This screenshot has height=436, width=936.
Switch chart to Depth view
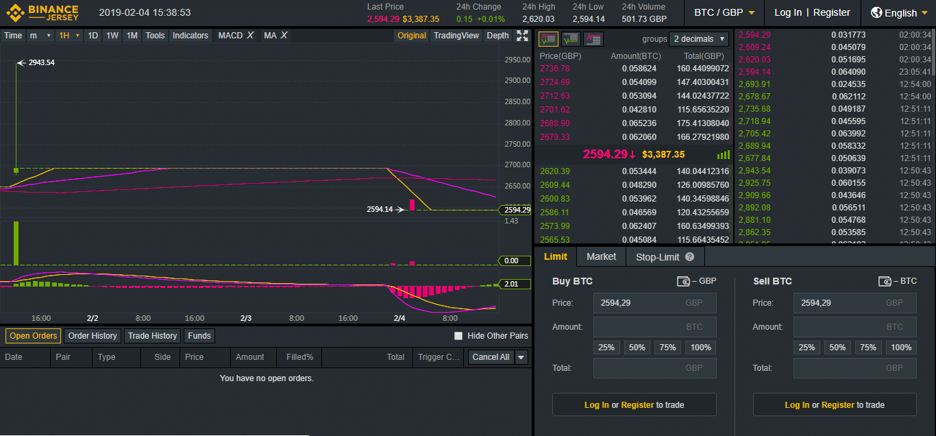498,36
